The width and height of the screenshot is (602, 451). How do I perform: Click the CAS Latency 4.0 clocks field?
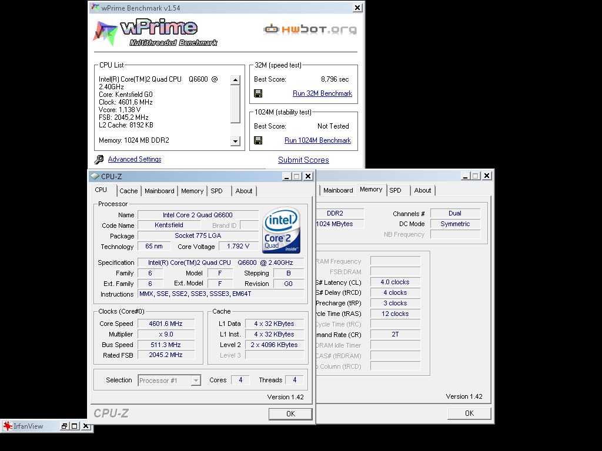pyautogui.click(x=395, y=282)
